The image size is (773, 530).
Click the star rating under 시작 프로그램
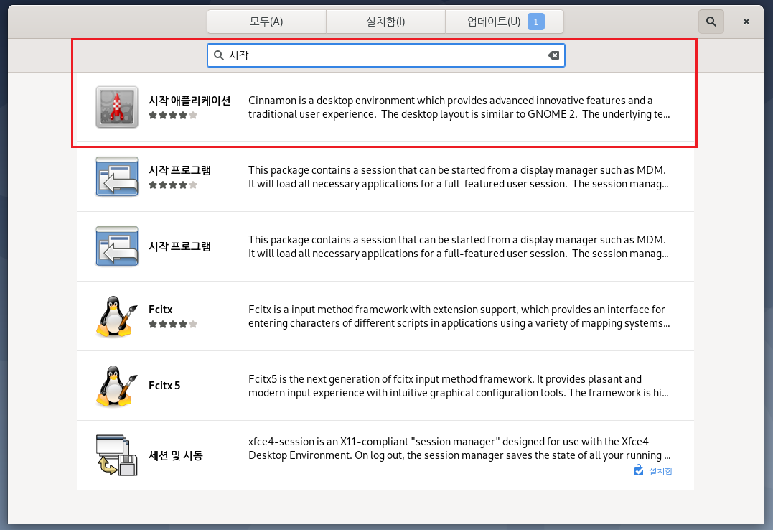point(173,185)
